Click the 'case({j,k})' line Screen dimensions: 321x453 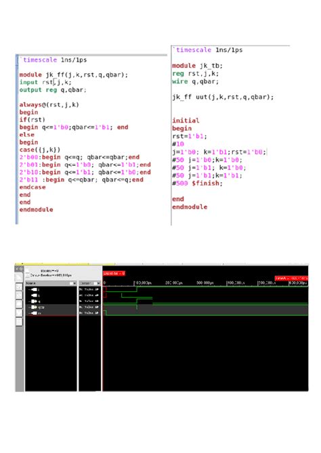tap(39, 150)
